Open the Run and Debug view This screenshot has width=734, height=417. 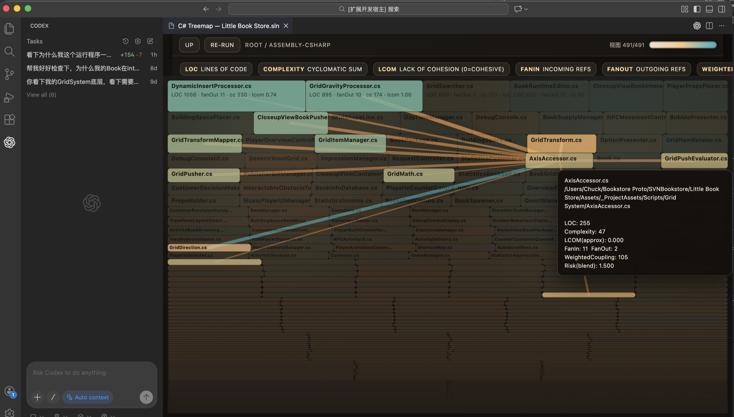point(9,97)
